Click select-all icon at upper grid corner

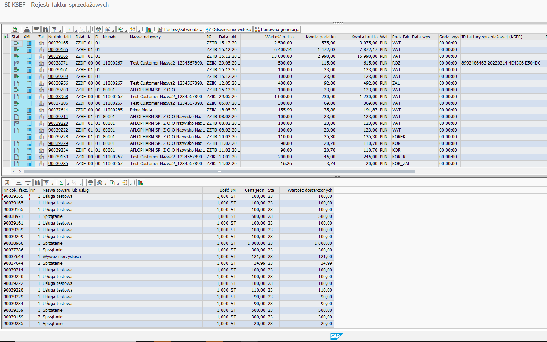(x=6, y=37)
